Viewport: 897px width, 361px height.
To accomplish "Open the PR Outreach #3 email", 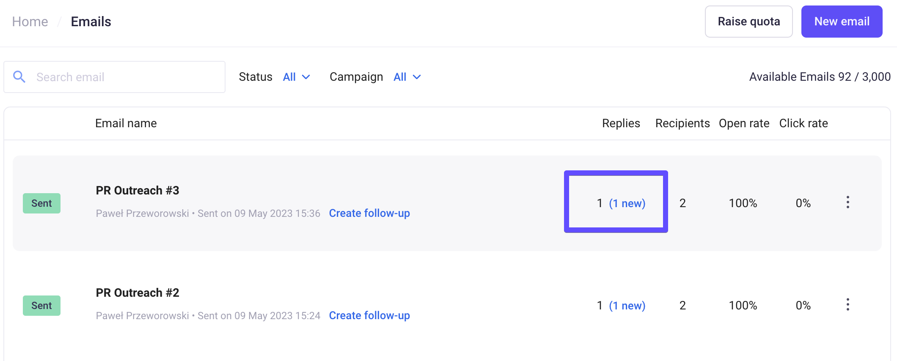I will coord(138,191).
